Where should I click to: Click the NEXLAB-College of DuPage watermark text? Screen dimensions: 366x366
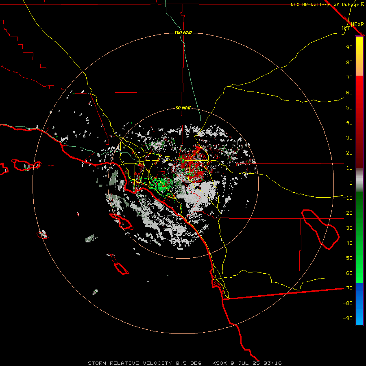coord(327,4)
